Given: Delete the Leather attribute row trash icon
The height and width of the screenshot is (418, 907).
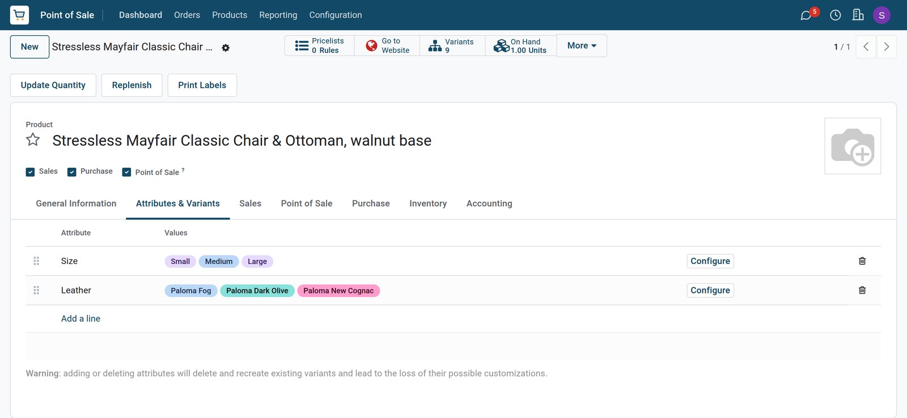Looking at the screenshot, I should pos(862,291).
